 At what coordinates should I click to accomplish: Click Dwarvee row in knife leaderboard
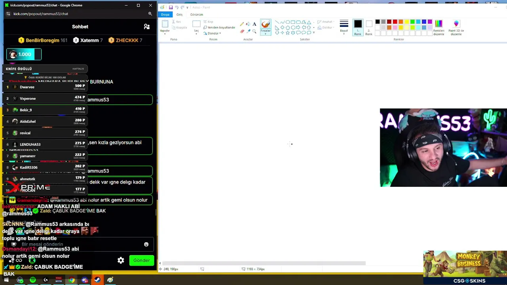pyautogui.click(x=46, y=87)
